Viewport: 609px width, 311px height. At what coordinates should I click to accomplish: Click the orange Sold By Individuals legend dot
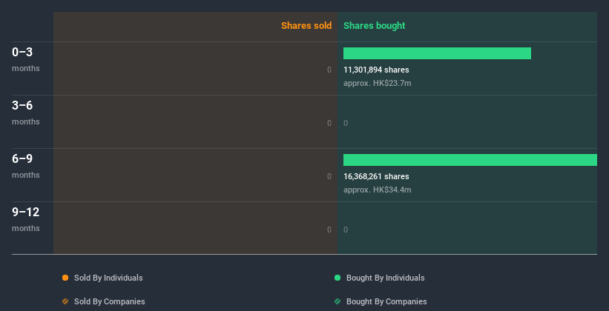coord(65,278)
